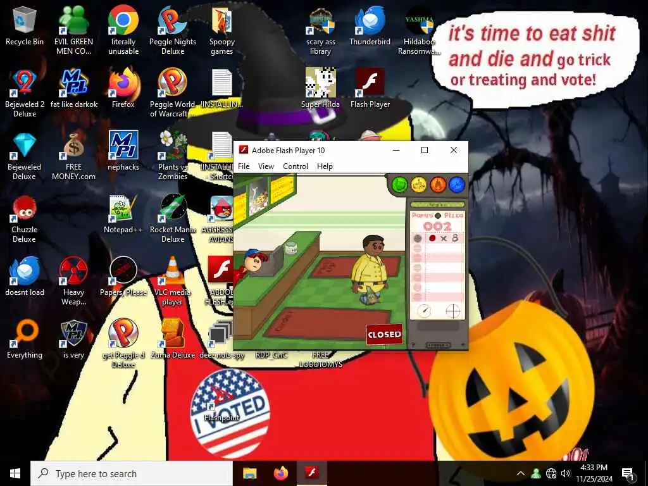Select the Peggle World of Warcraft icon
648x486 pixels.
tap(173, 94)
